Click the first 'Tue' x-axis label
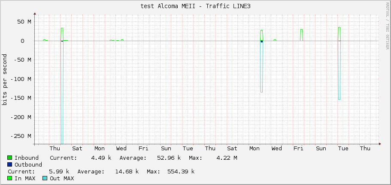This screenshot has height=185, width=391. pos(188,149)
